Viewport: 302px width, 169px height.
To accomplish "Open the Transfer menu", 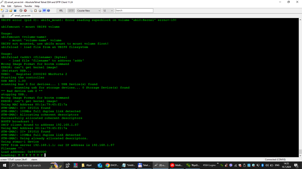I will (28, 6).
